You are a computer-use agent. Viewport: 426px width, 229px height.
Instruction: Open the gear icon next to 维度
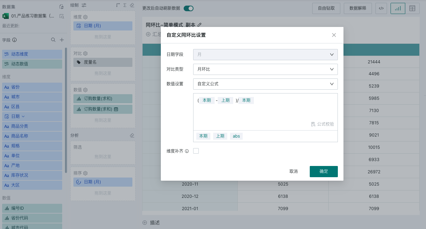pyautogui.click(x=85, y=17)
